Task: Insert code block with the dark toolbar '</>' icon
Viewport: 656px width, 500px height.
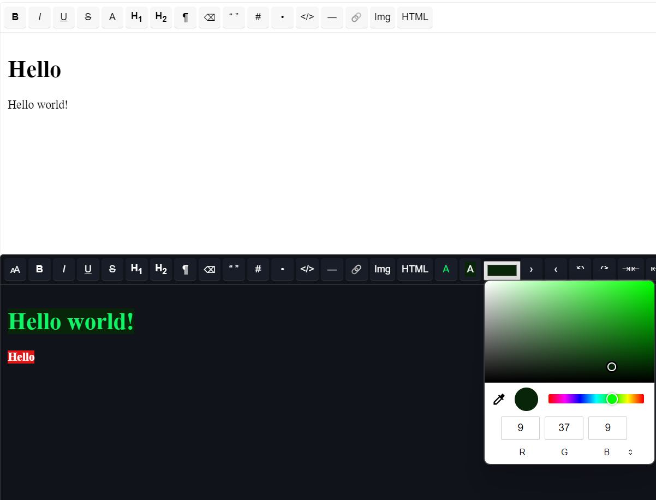Action: 307,270
